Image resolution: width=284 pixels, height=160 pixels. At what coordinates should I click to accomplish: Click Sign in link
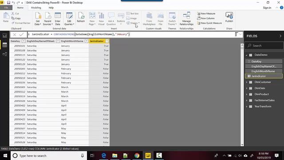(267, 8)
